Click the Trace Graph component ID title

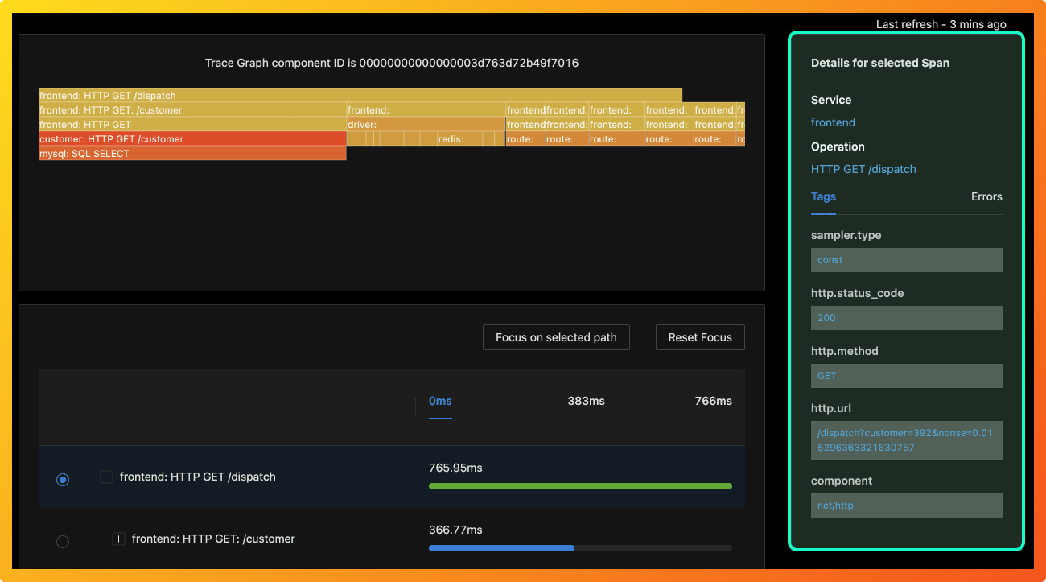(x=392, y=63)
